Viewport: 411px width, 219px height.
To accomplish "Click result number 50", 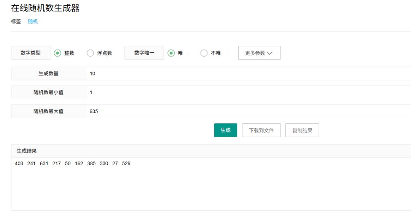I will 68,163.
